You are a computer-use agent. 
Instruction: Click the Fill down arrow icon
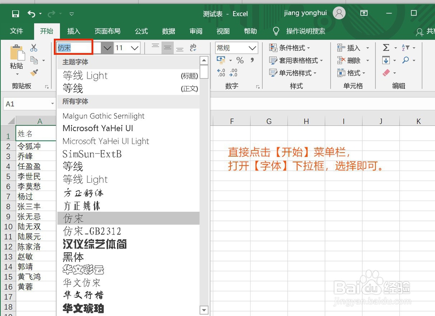point(386,60)
